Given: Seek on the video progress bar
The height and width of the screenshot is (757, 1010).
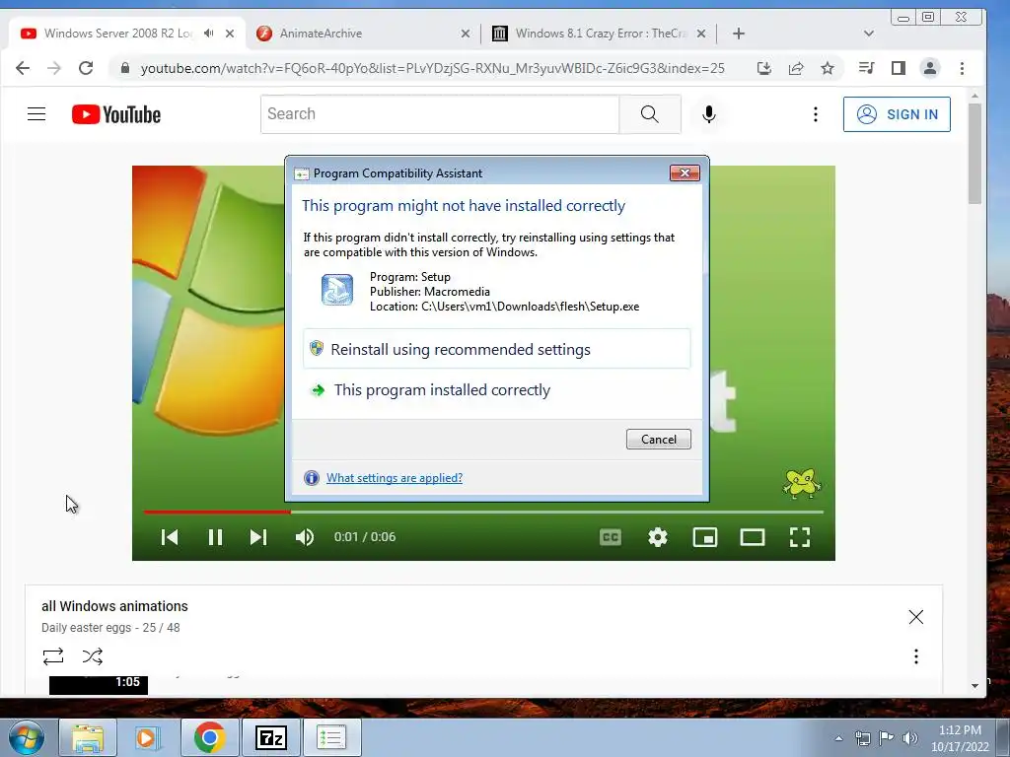Looking at the screenshot, I should point(483,513).
